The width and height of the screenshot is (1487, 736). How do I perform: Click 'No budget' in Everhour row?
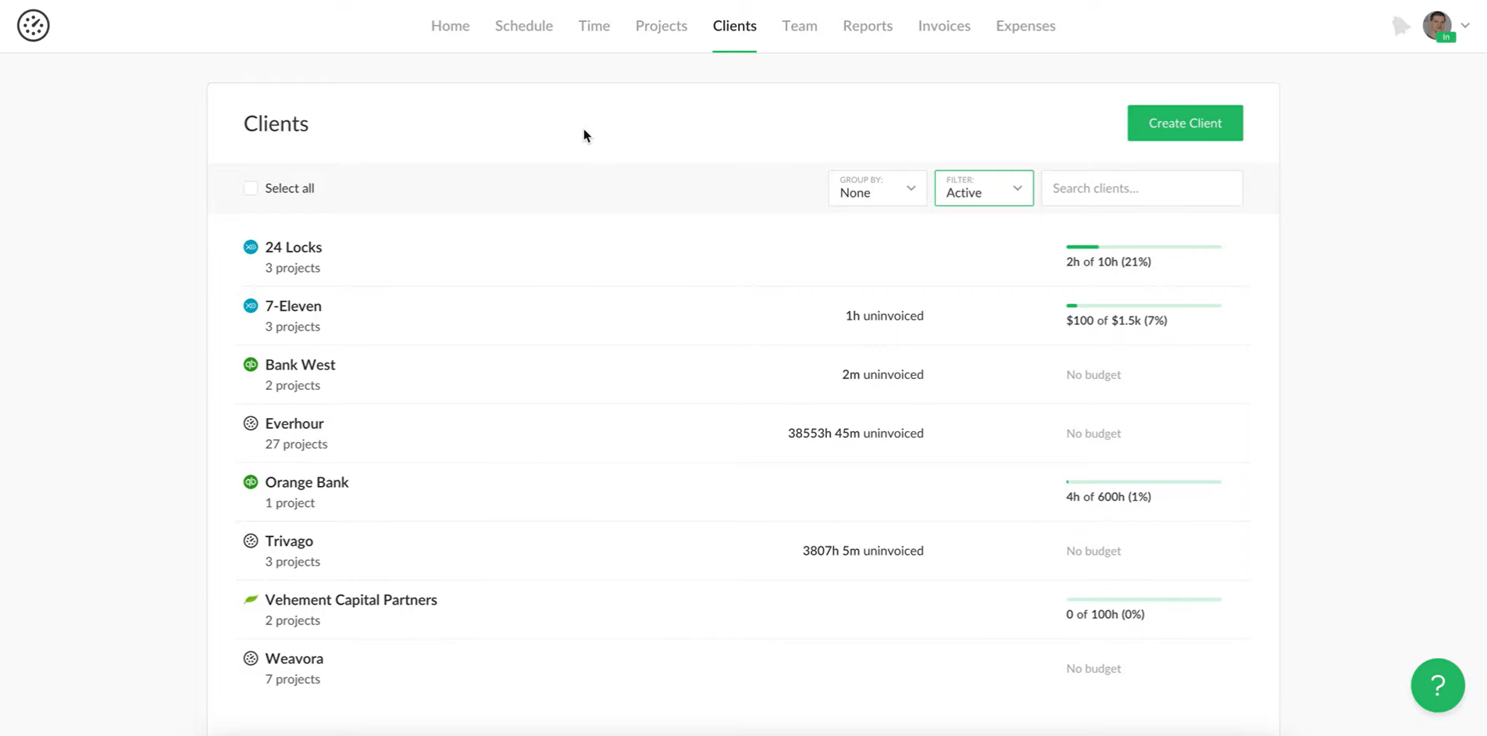coord(1093,434)
